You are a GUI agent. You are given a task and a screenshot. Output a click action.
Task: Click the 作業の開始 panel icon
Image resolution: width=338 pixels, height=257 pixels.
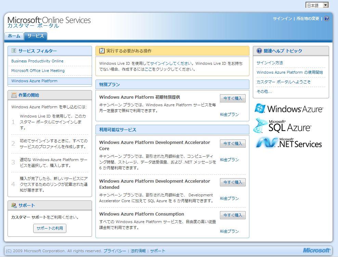pyautogui.click(x=14, y=95)
